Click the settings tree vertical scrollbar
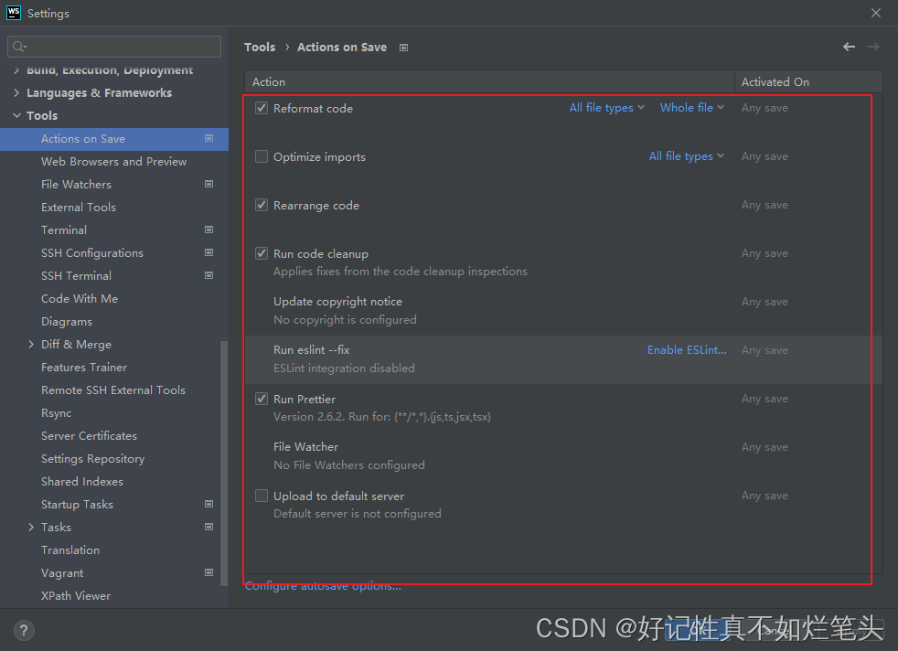The height and width of the screenshot is (651, 898). click(x=224, y=464)
